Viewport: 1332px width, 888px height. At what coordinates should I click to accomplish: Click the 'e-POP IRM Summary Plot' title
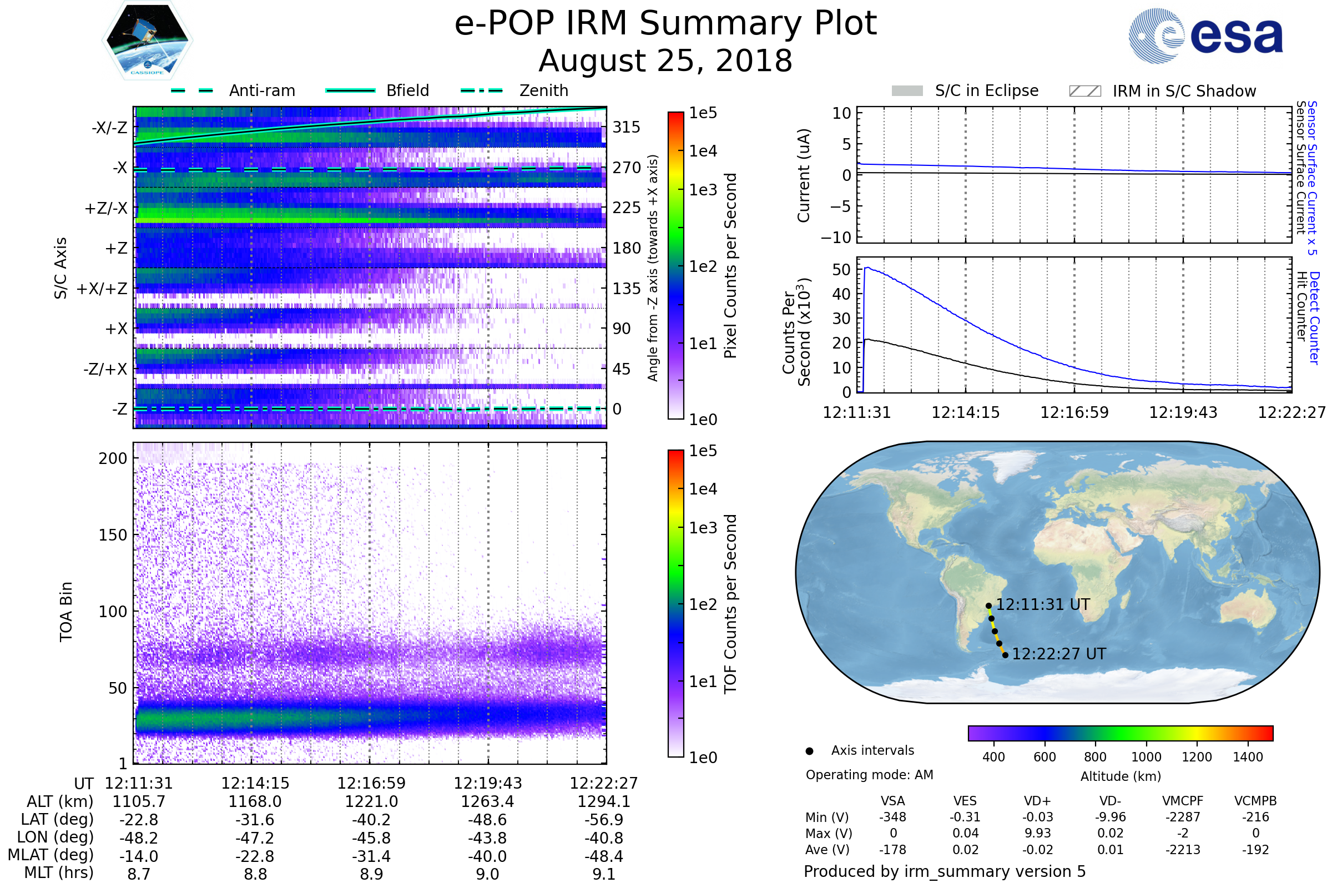pos(665,24)
